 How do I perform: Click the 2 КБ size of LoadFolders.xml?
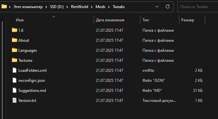click(x=199, y=70)
